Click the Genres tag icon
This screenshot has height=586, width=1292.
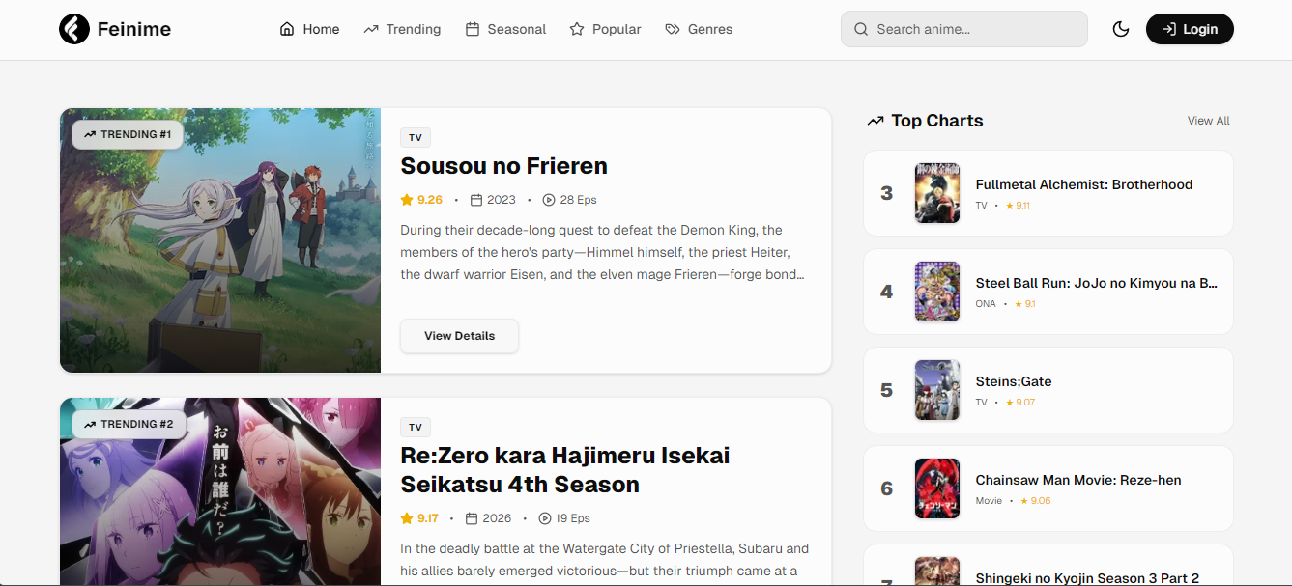pyautogui.click(x=673, y=29)
